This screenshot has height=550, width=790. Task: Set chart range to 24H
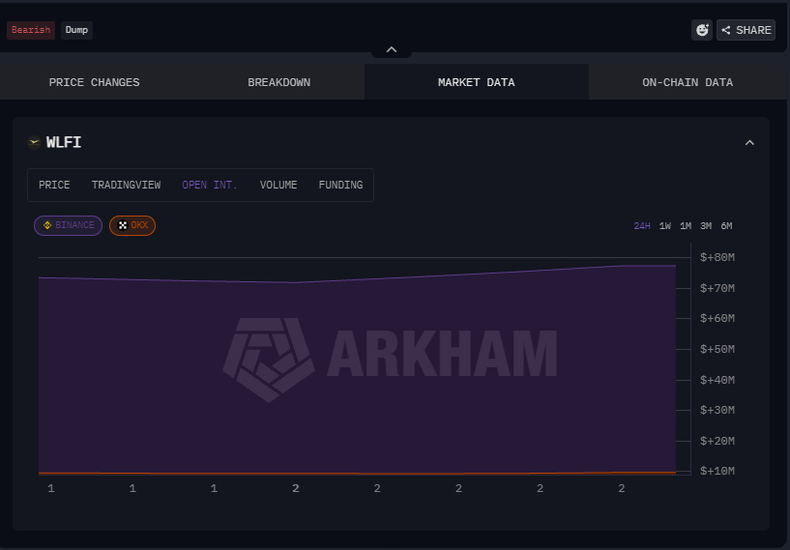coord(641,225)
